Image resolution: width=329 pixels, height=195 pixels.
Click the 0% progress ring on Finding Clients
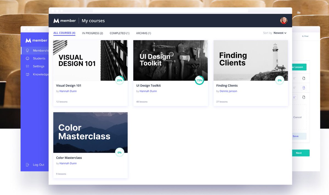click(280, 80)
